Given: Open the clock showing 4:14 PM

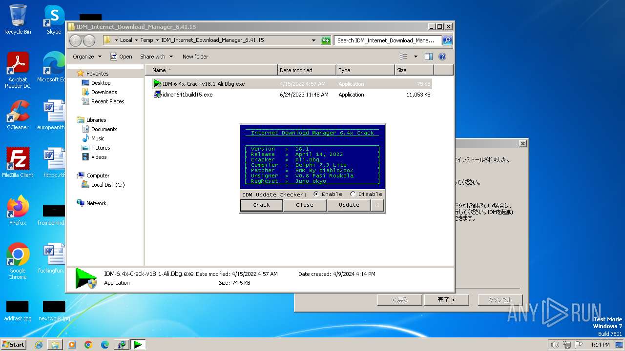Looking at the screenshot, I should point(600,345).
